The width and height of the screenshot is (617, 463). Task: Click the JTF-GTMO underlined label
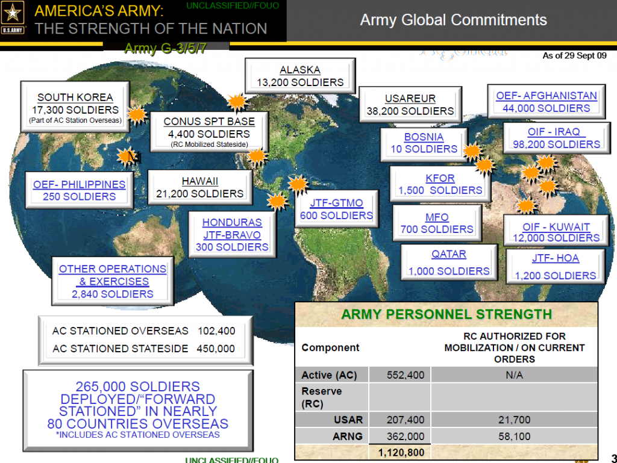[x=336, y=203]
